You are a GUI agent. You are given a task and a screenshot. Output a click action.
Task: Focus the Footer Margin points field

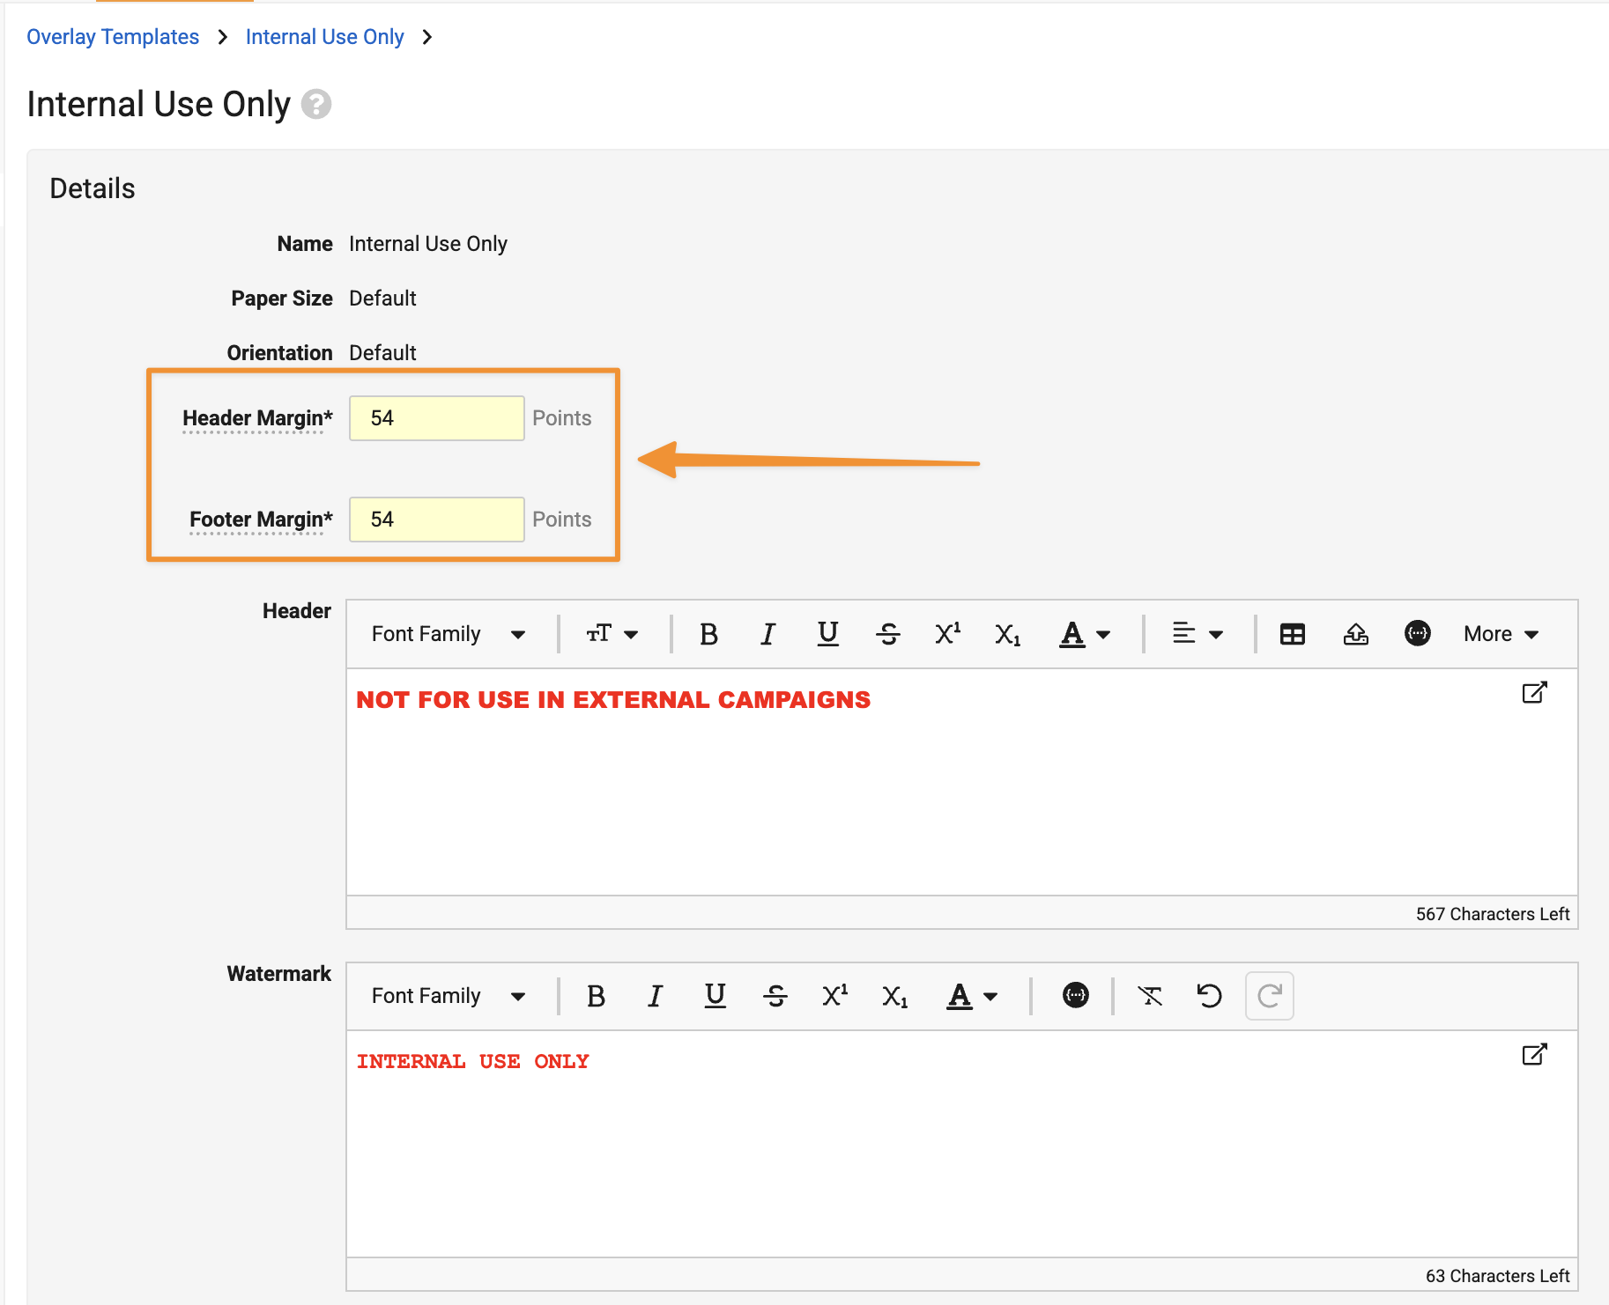(x=437, y=520)
